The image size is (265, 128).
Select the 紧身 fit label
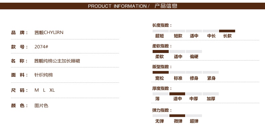click(x=211, y=78)
